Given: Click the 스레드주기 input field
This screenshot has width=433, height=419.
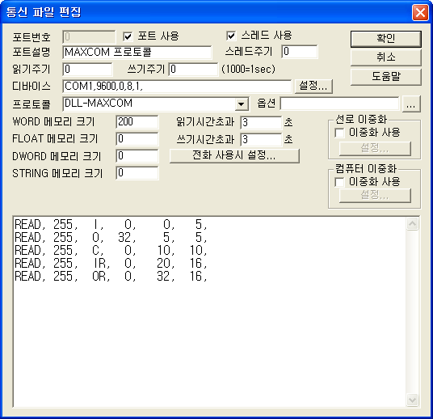Looking at the screenshot, I should pos(300,52).
